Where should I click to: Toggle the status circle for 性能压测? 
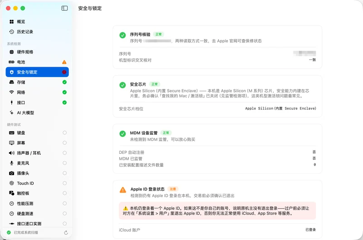pos(64,203)
